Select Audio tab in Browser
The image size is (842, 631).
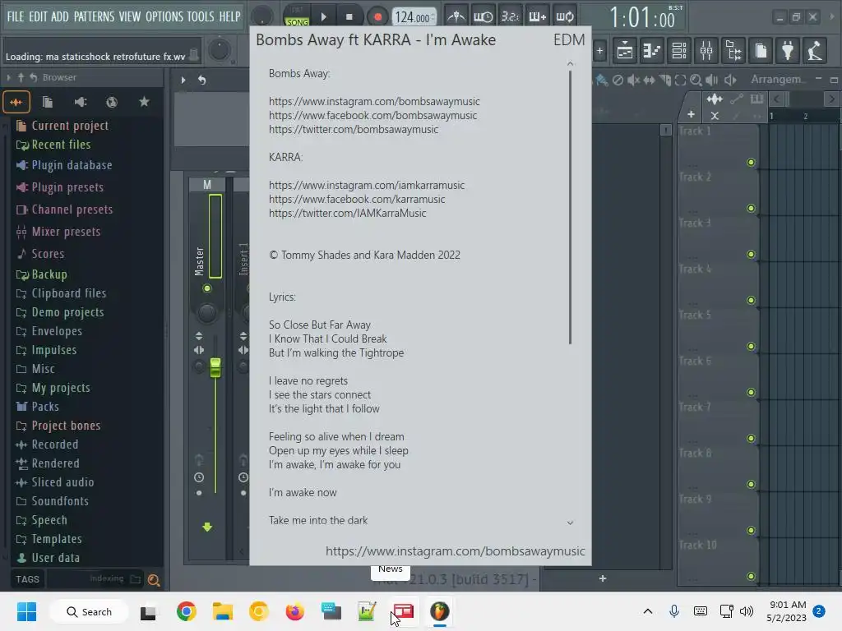click(16, 102)
